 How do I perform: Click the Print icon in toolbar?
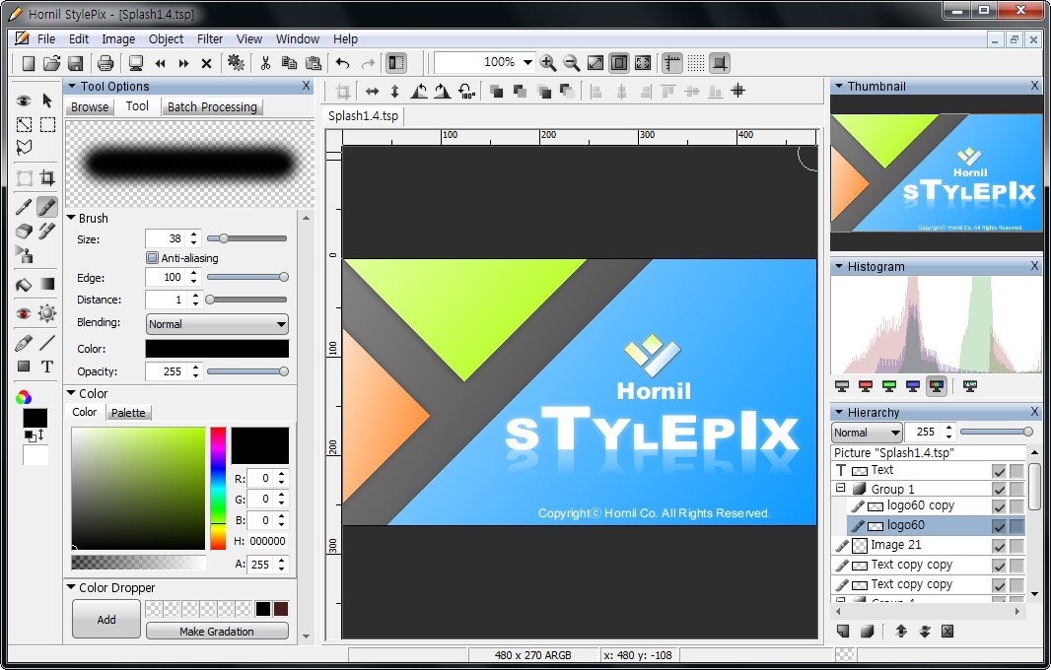(x=105, y=63)
